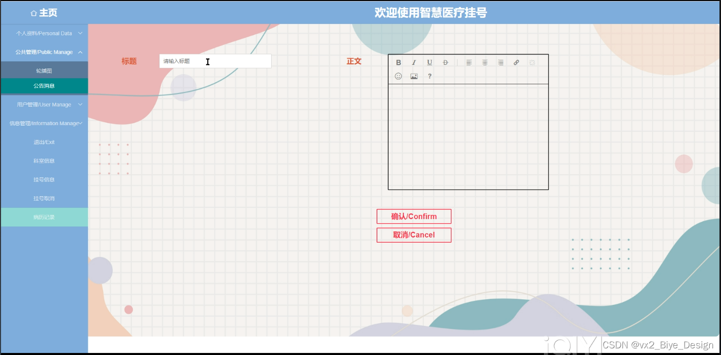Open the 公共管理/Public Manage menu

tap(44, 52)
